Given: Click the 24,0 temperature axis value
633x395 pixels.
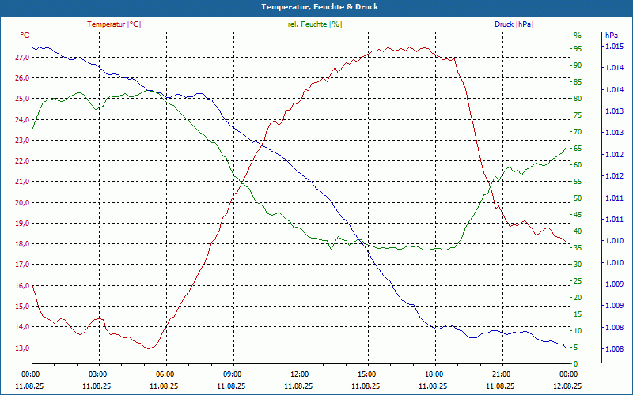Looking at the screenshot, I should point(22,120).
